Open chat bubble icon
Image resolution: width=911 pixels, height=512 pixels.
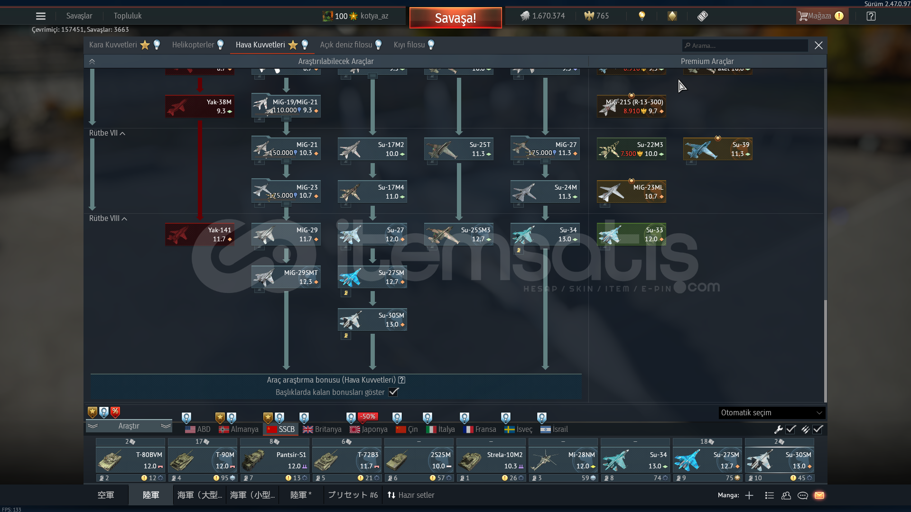[803, 495]
